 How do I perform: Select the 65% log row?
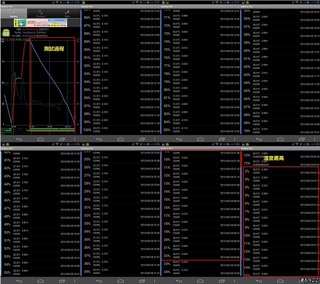click(x=281, y=91)
